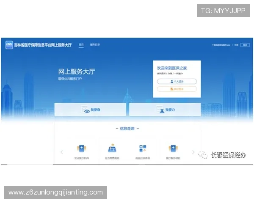Click the 医保公共服务门户 subtitle

point(70,79)
